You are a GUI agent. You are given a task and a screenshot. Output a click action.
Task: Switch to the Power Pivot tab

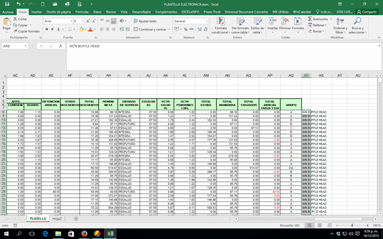212,12
